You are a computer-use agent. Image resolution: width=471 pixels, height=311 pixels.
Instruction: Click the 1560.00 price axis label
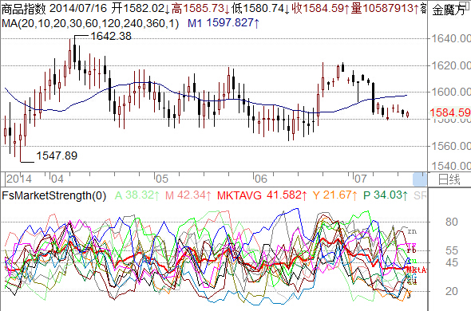click(x=451, y=146)
